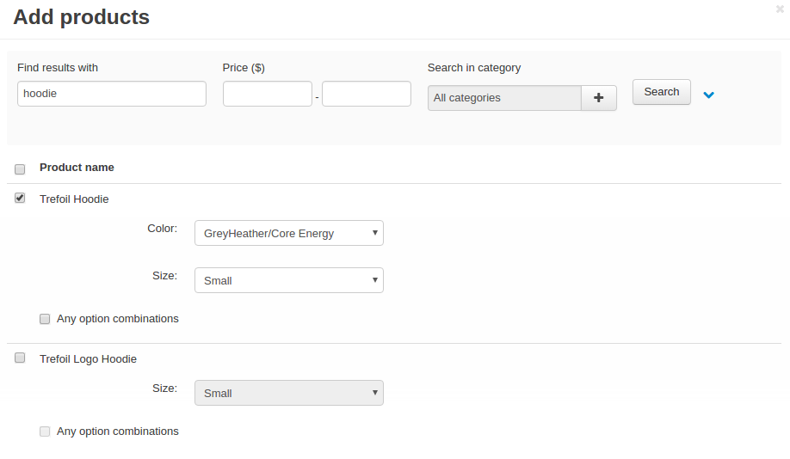Check the Trefoil Logo Hoodie checkbox
Screen dimensions: 790x459
tap(20, 358)
